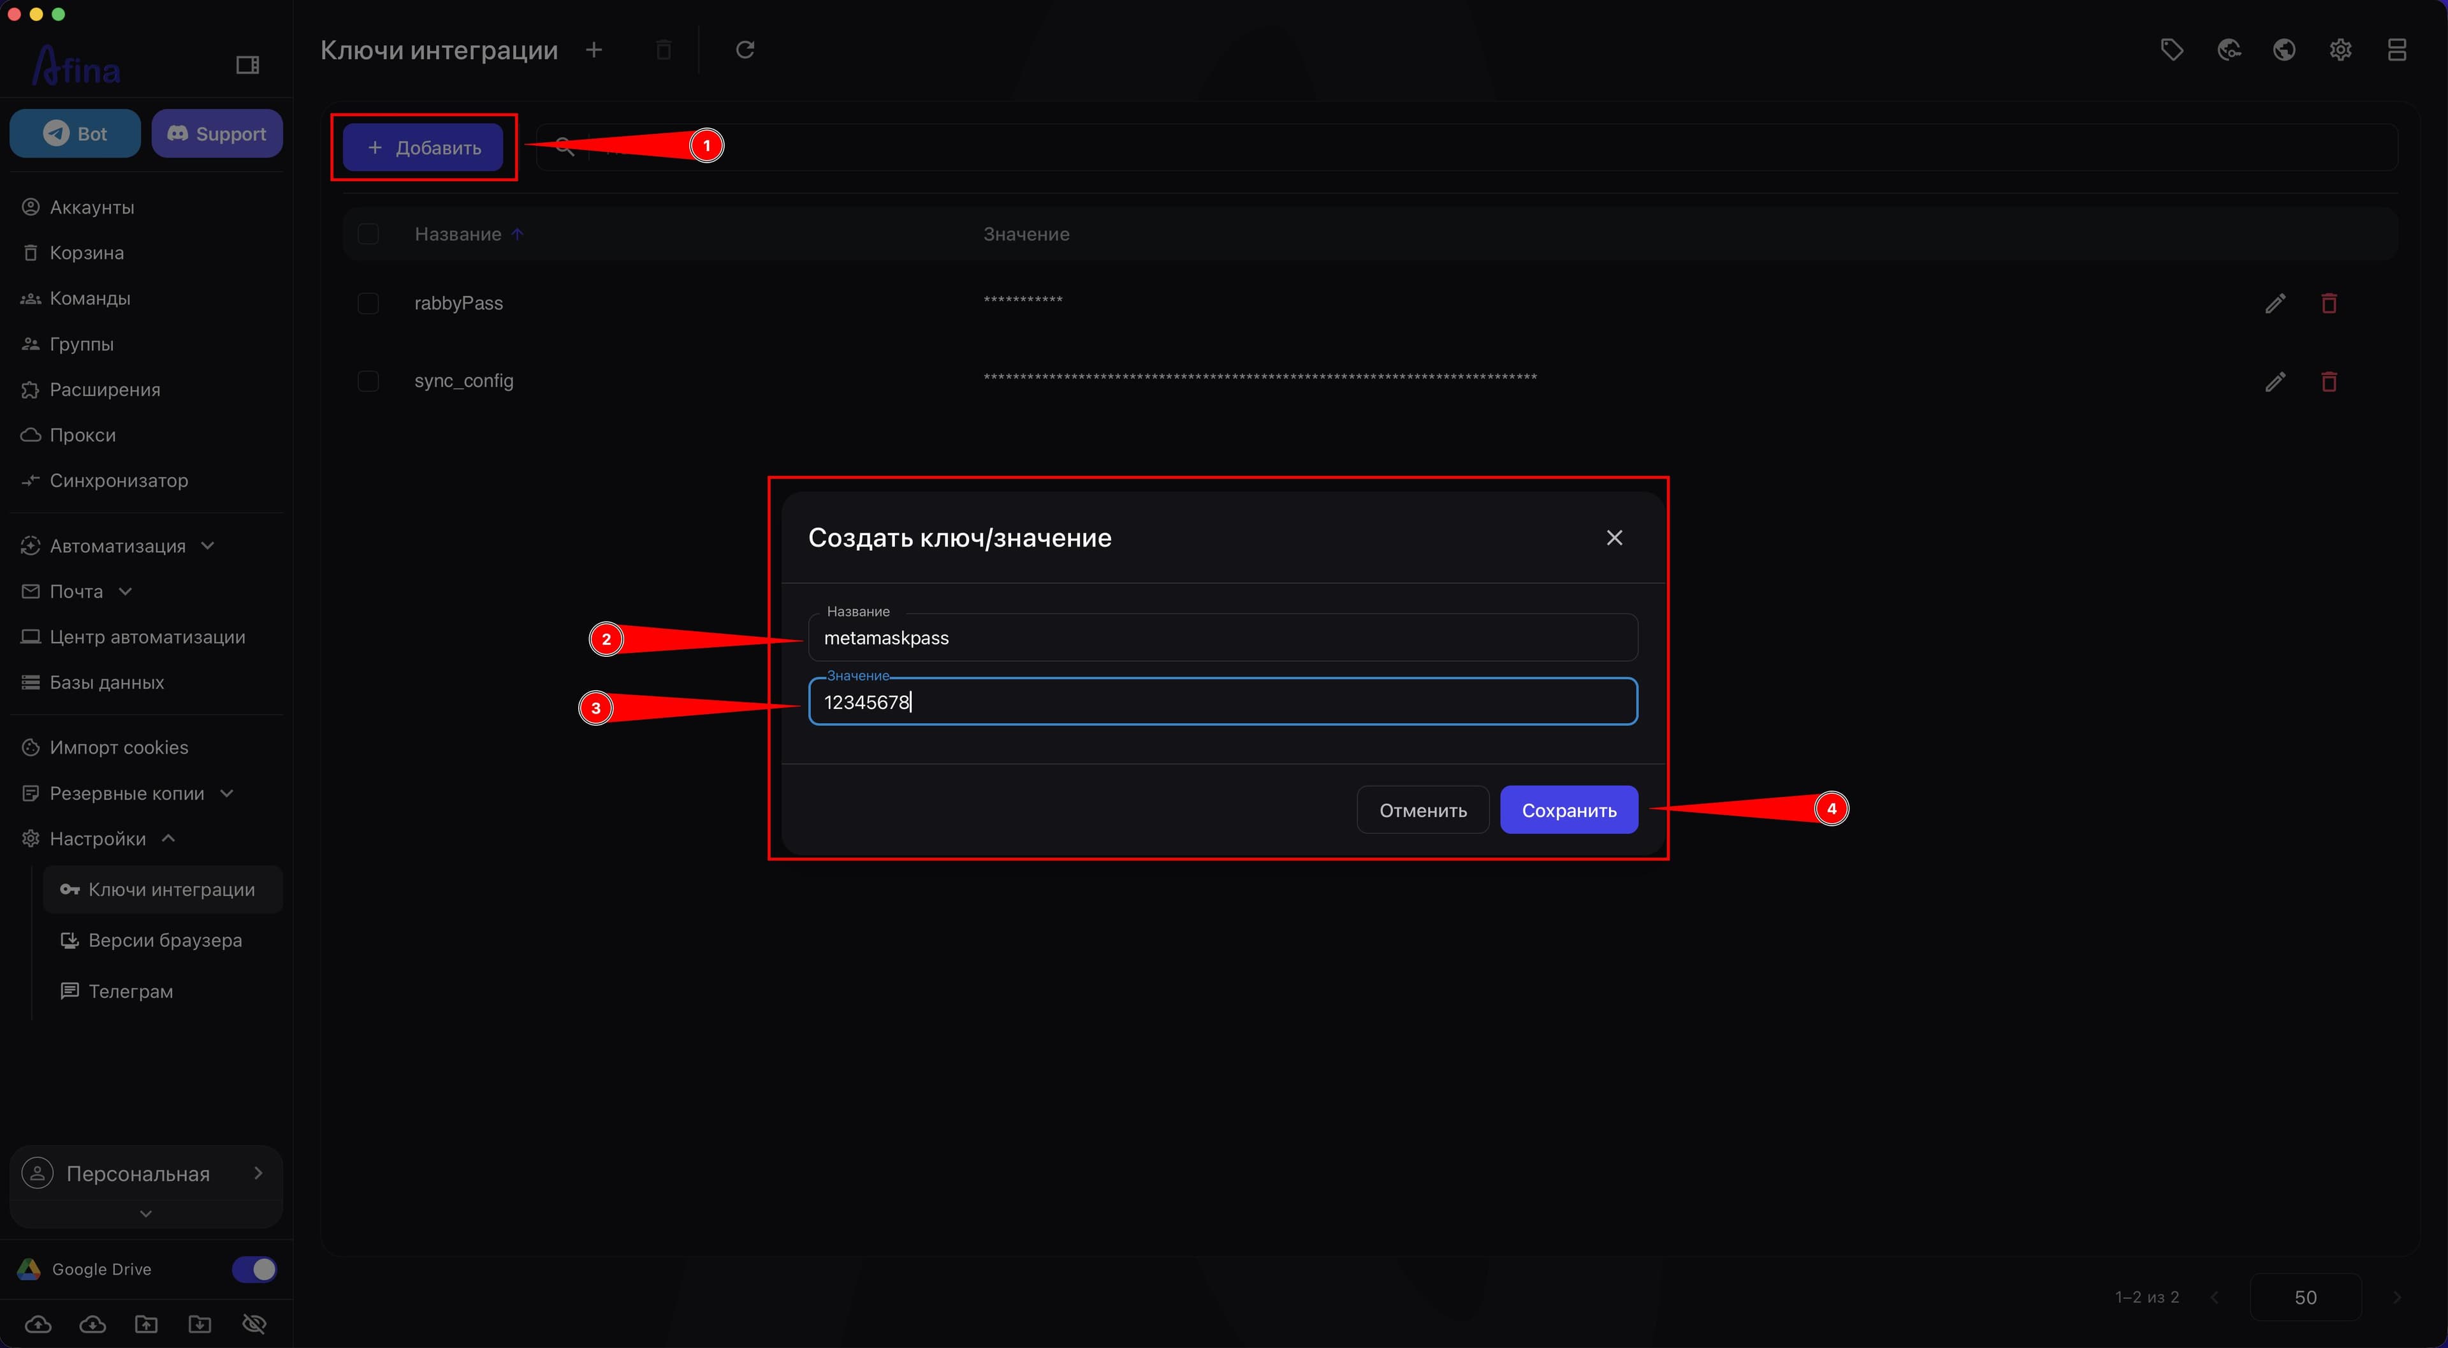Toggle the Google Drive switch

(x=255, y=1269)
